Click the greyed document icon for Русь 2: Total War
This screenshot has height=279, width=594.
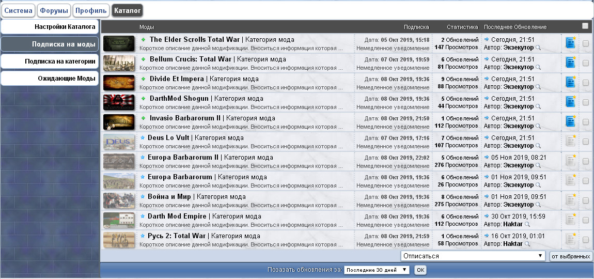(x=570, y=240)
